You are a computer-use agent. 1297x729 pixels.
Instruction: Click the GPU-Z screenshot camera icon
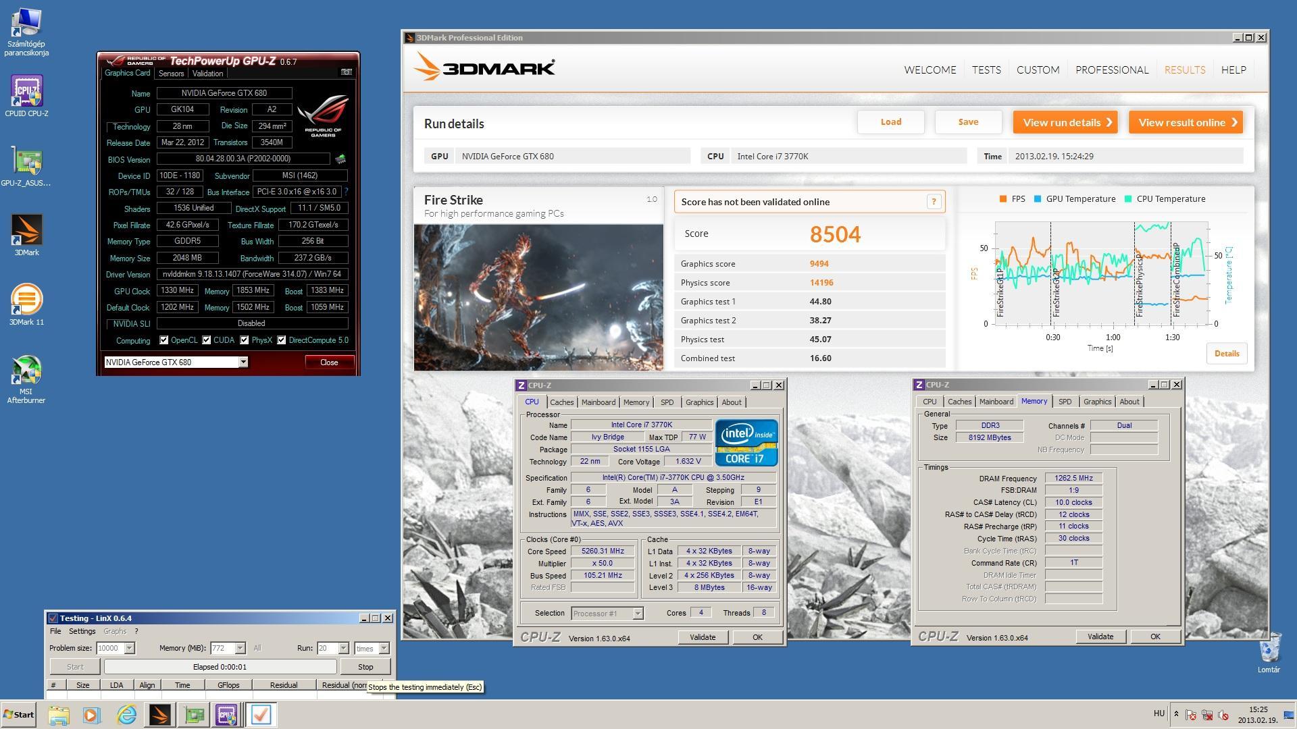(x=346, y=72)
